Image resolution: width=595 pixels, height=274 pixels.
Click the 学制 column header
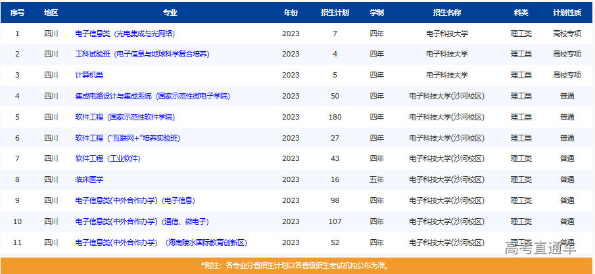click(x=377, y=12)
